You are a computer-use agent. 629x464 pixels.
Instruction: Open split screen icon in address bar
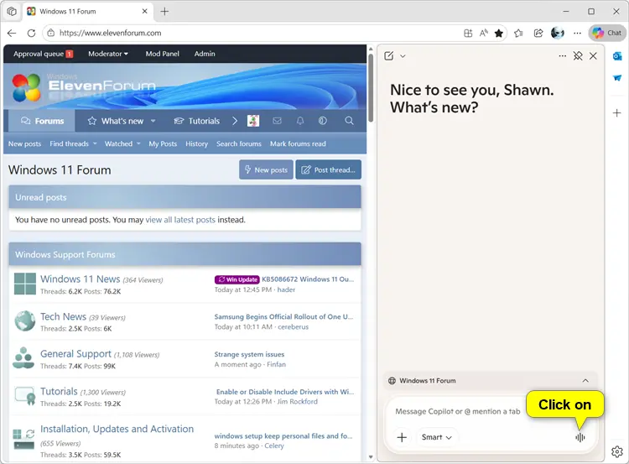coord(468,33)
